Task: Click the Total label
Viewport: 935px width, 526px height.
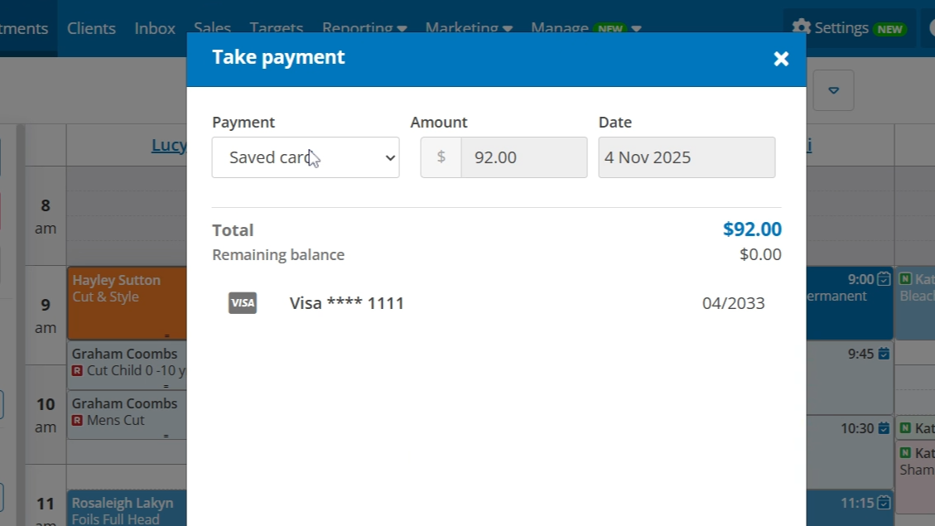Action: pos(233,230)
